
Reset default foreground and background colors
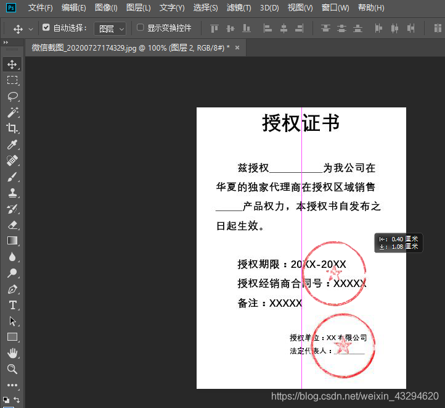coord(6,400)
